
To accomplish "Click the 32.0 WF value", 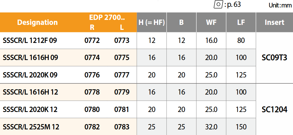I will (211, 127).
